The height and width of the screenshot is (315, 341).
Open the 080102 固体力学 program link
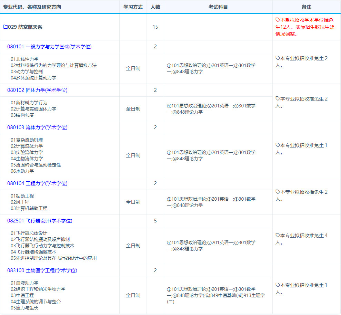click(x=37, y=90)
